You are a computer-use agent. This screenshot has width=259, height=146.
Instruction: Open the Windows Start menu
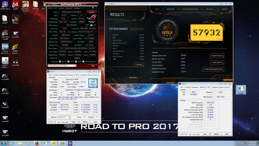pyautogui.click(x=4, y=143)
